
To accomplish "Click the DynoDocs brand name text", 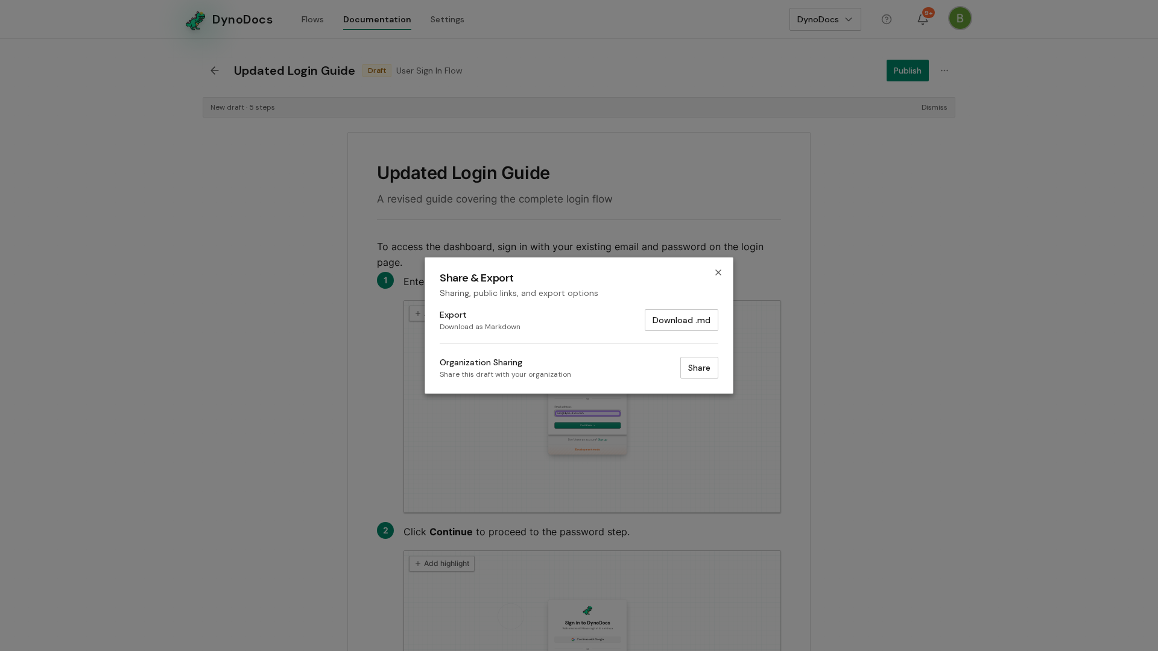I will click(242, 20).
